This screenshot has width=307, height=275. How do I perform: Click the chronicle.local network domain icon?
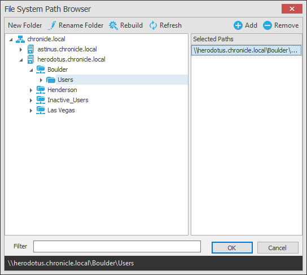20,39
